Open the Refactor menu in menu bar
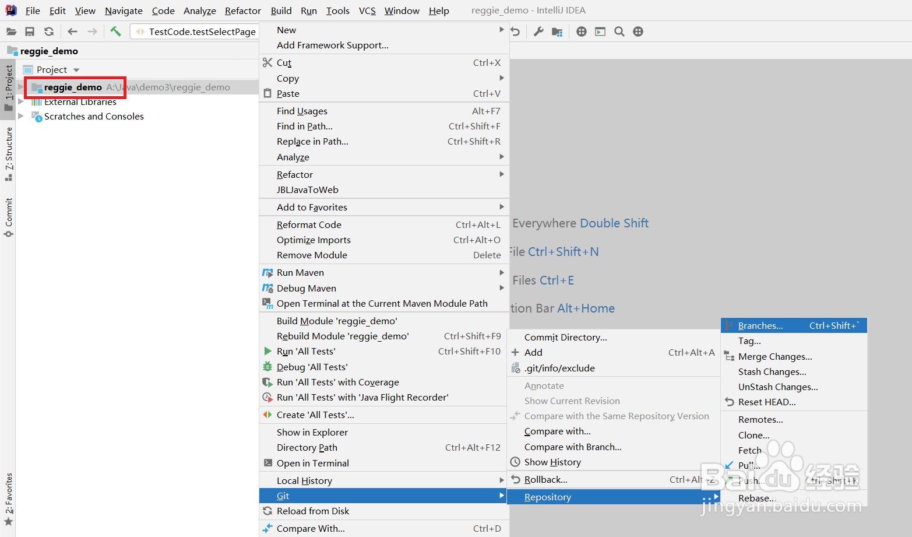Image resolution: width=912 pixels, height=537 pixels. (243, 10)
